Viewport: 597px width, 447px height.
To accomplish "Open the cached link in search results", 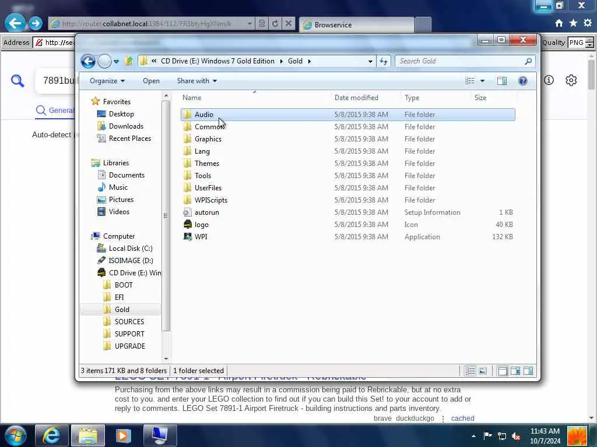I will (462, 418).
